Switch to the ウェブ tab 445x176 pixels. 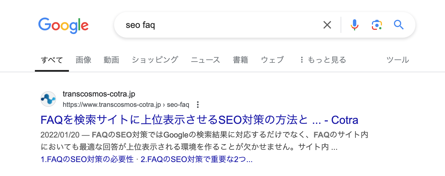[272, 60]
